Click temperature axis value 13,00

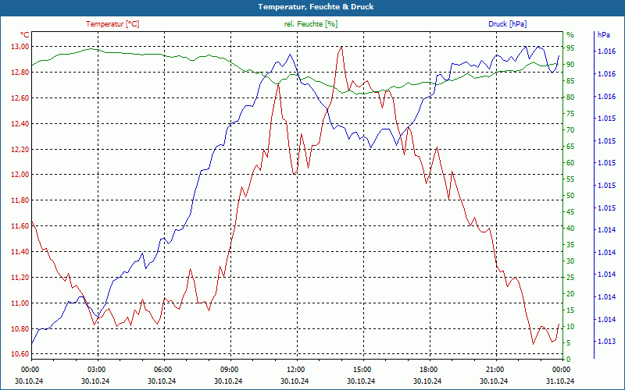tap(19, 47)
